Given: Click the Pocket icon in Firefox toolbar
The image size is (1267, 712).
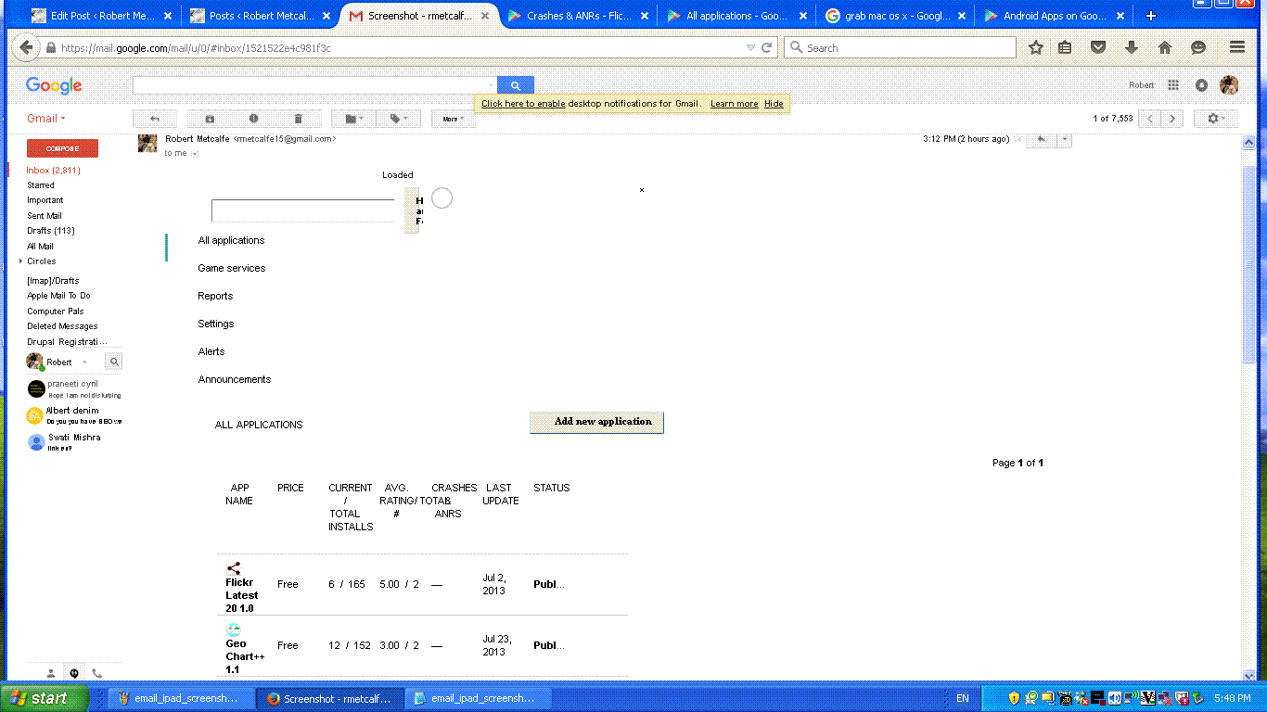Looking at the screenshot, I should (1098, 47).
